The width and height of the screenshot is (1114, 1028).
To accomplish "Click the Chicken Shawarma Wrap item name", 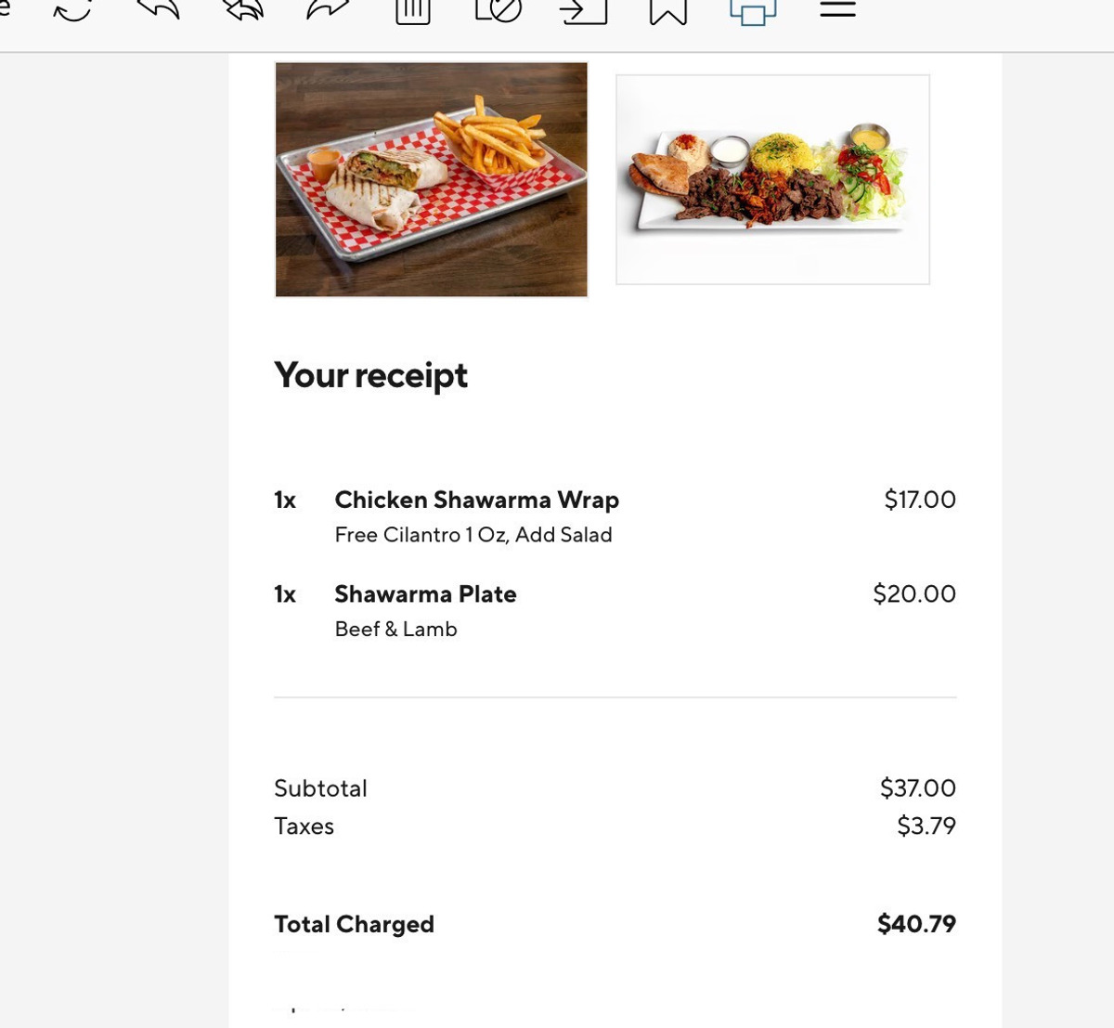I will click(476, 500).
